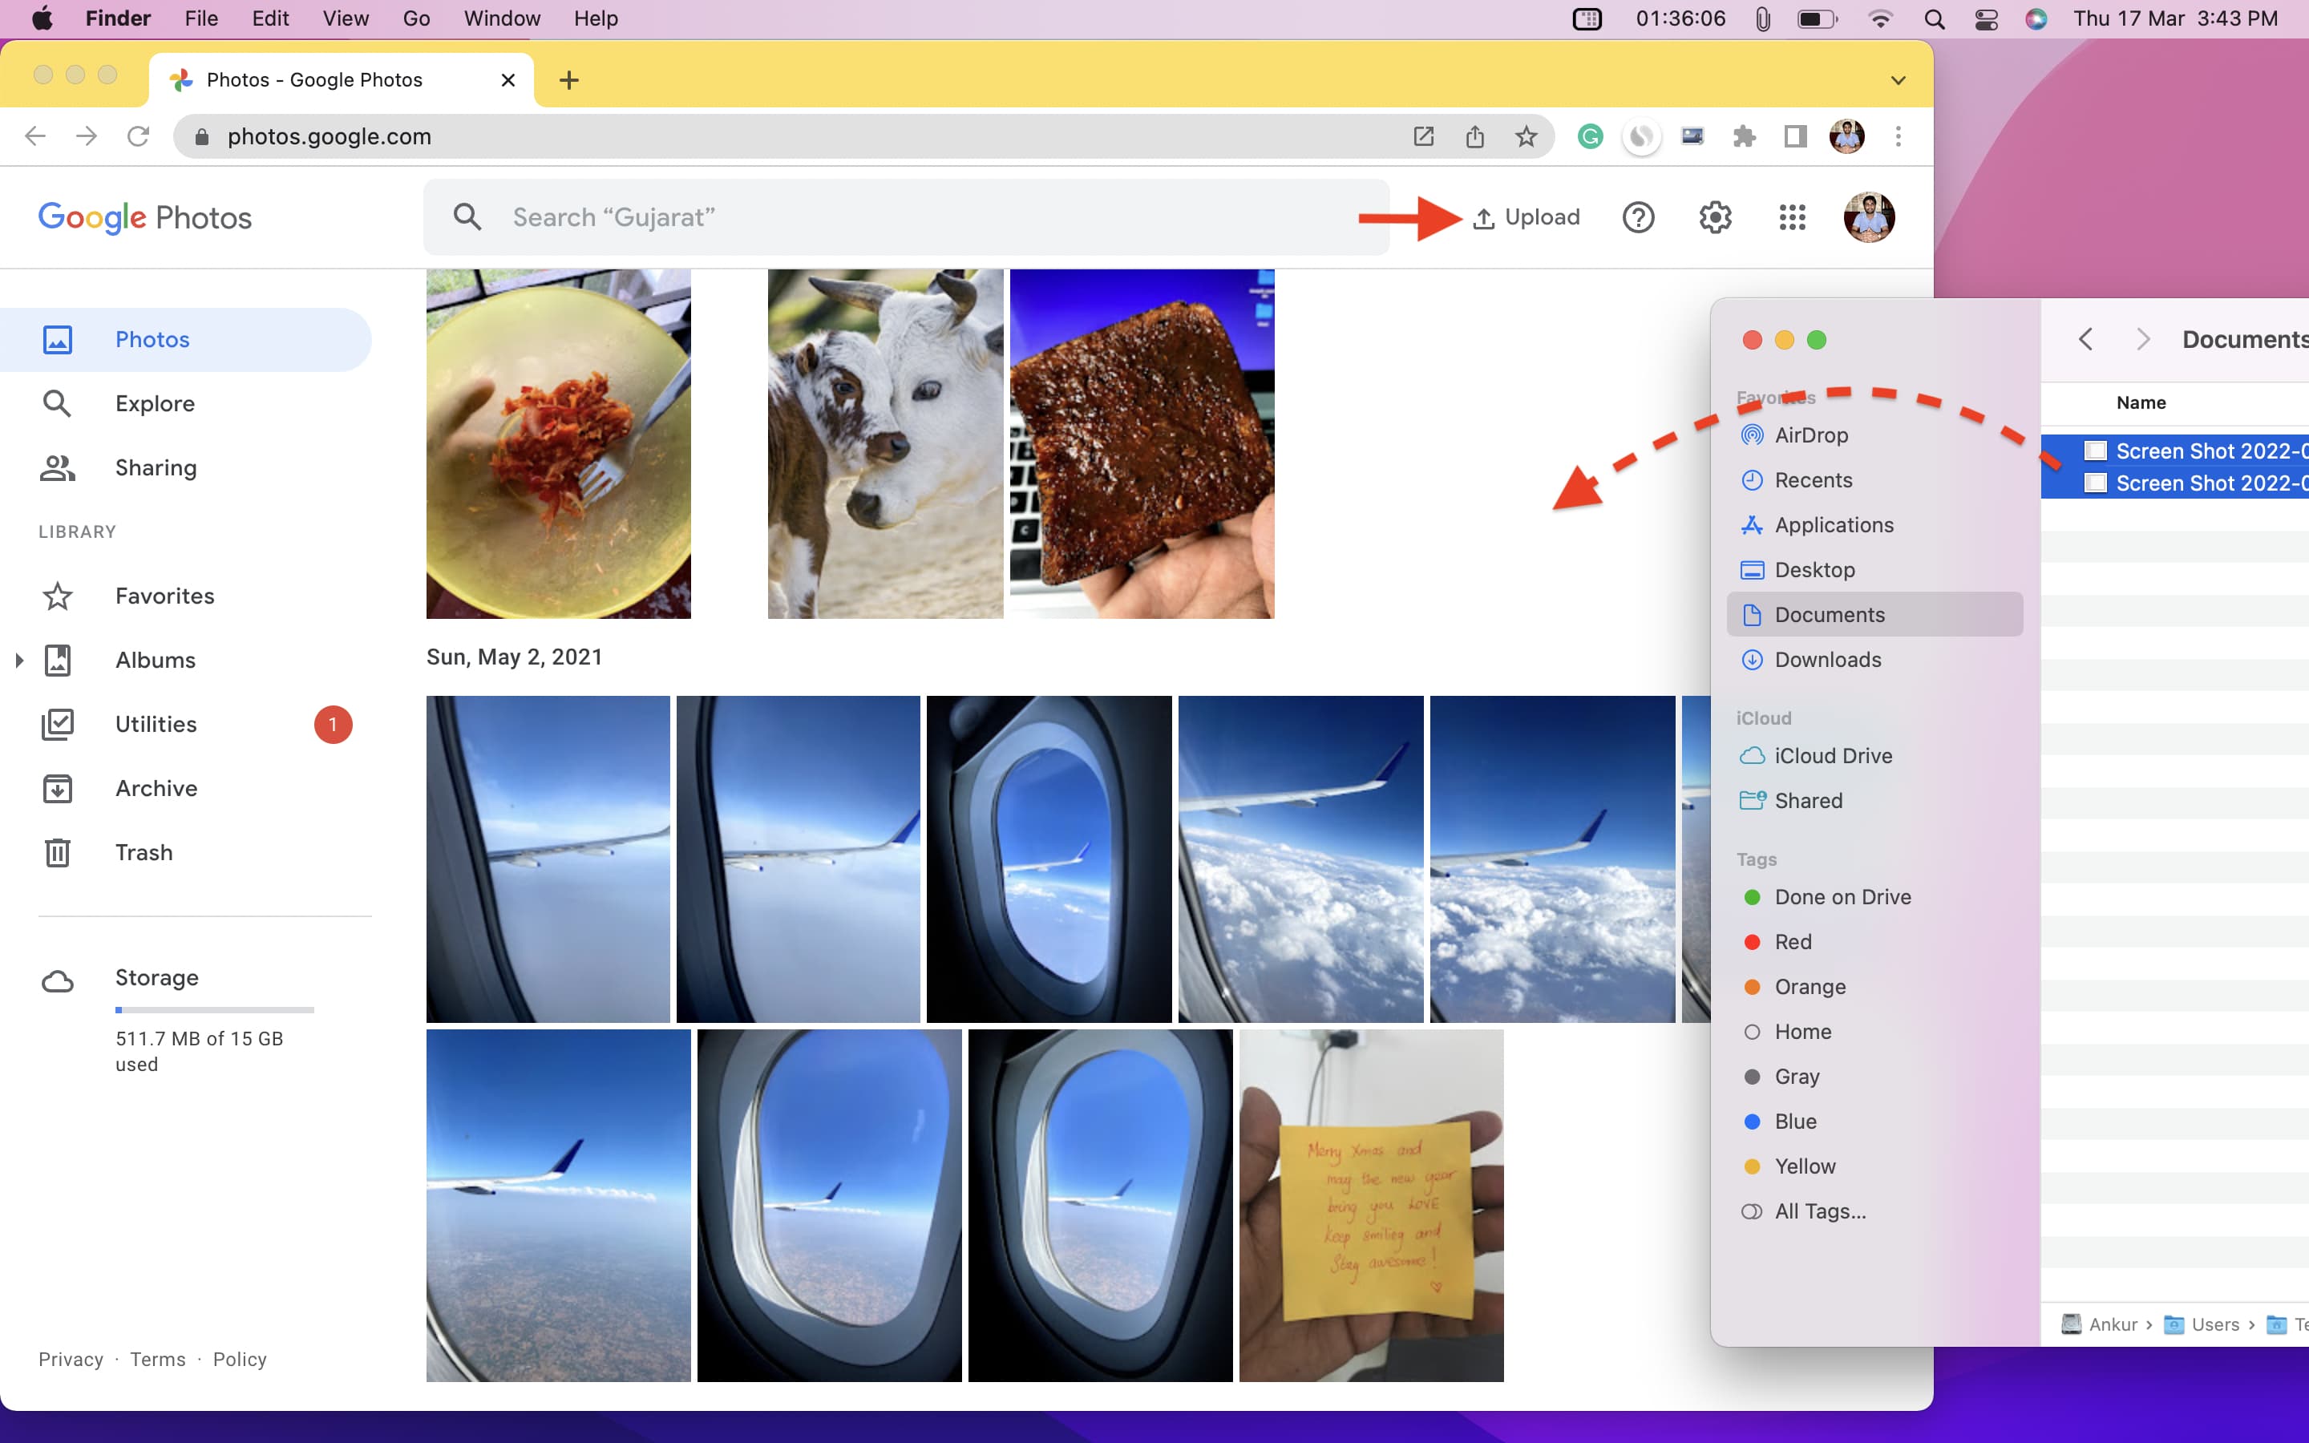The height and width of the screenshot is (1443, 2309).
Task: Open Google account avatar in Photos header
Action: [x=1868, y=217]
